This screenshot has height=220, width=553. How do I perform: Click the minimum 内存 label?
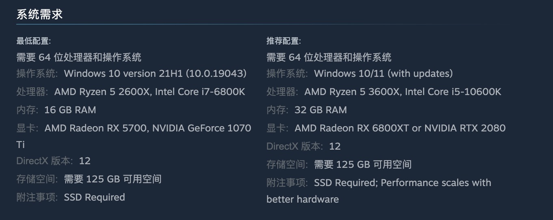click(x=27, y=110)
